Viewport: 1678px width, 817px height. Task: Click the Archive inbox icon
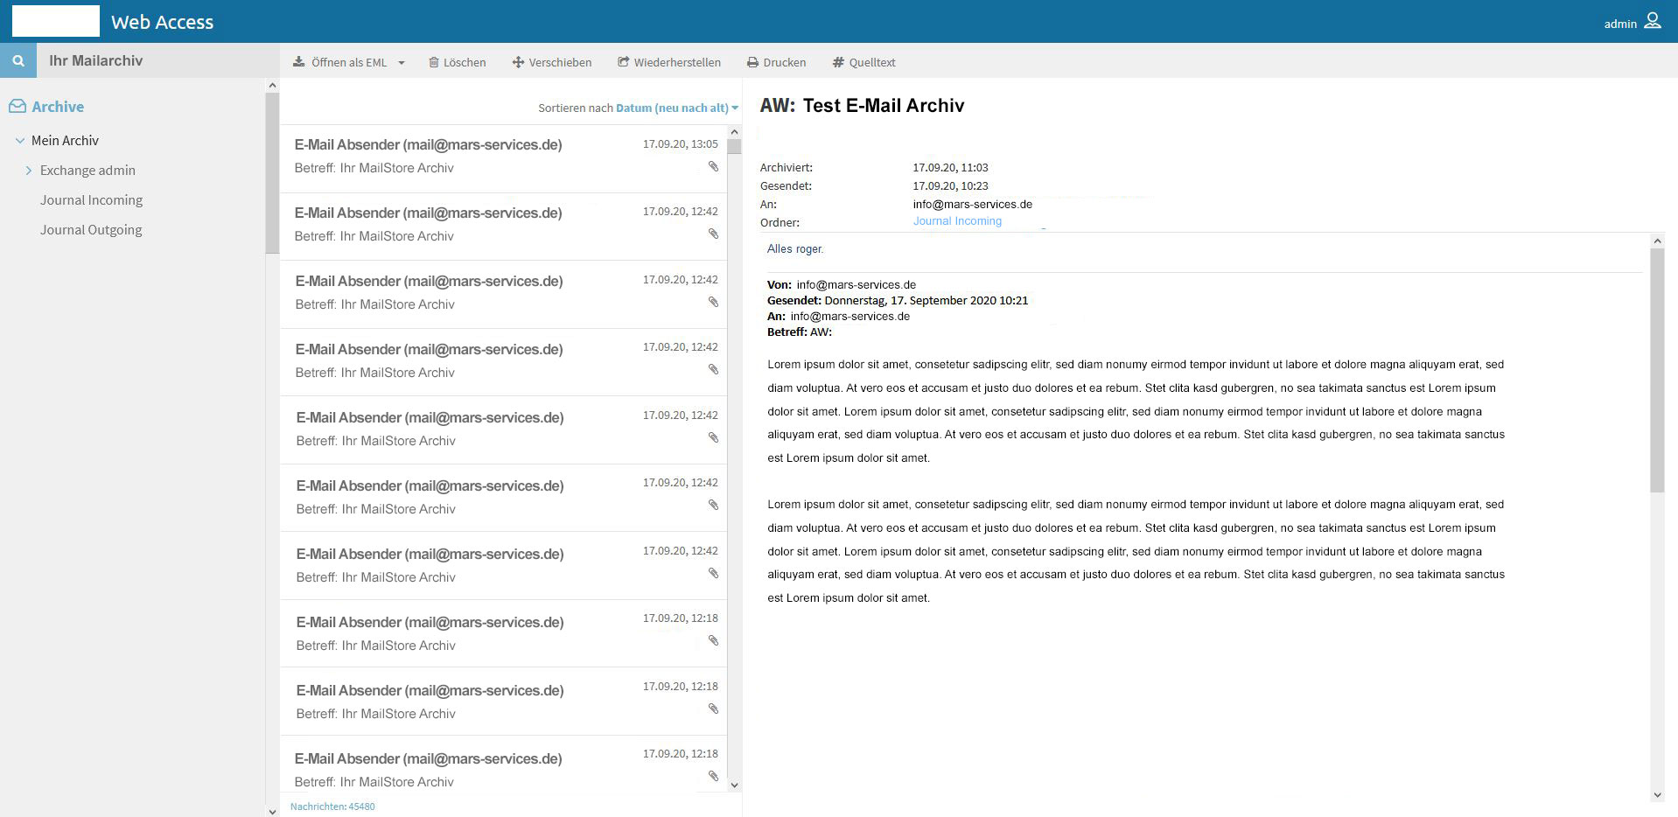pyautogui.click(x=17, y=107)
